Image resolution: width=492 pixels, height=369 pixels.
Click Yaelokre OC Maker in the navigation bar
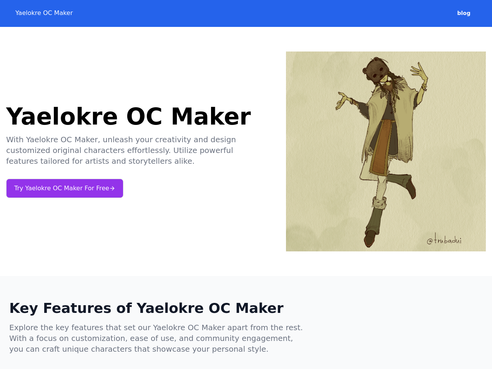pyautogui.click(x=44, y=12)
